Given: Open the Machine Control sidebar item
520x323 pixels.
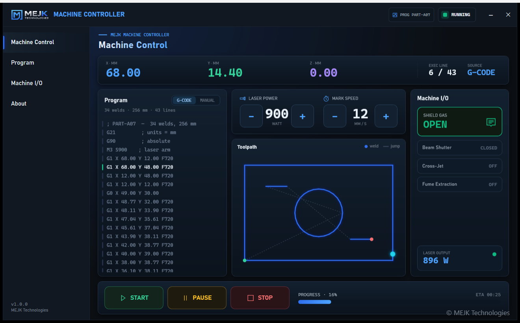Looking at the screenshot, I should click(46, 42).
